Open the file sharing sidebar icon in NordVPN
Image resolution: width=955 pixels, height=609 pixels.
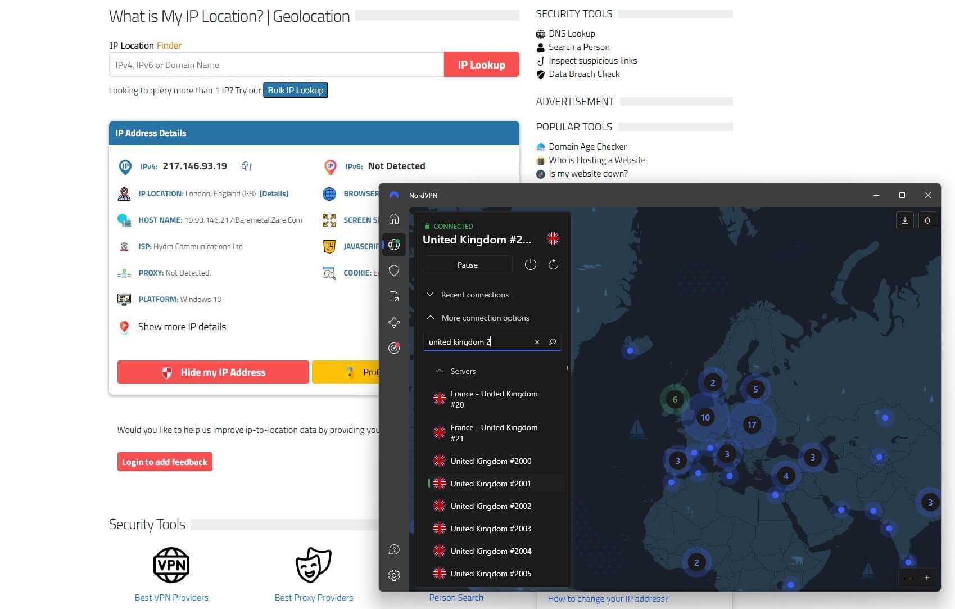(x=394, y=296)
